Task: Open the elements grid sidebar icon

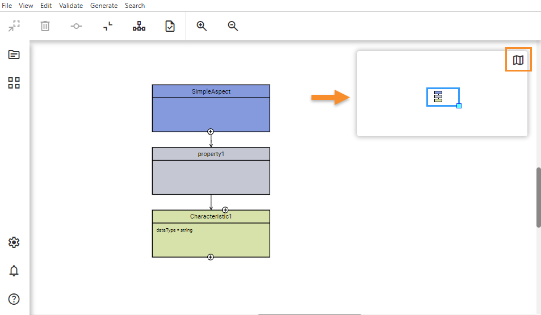Action: click(14, 83)
